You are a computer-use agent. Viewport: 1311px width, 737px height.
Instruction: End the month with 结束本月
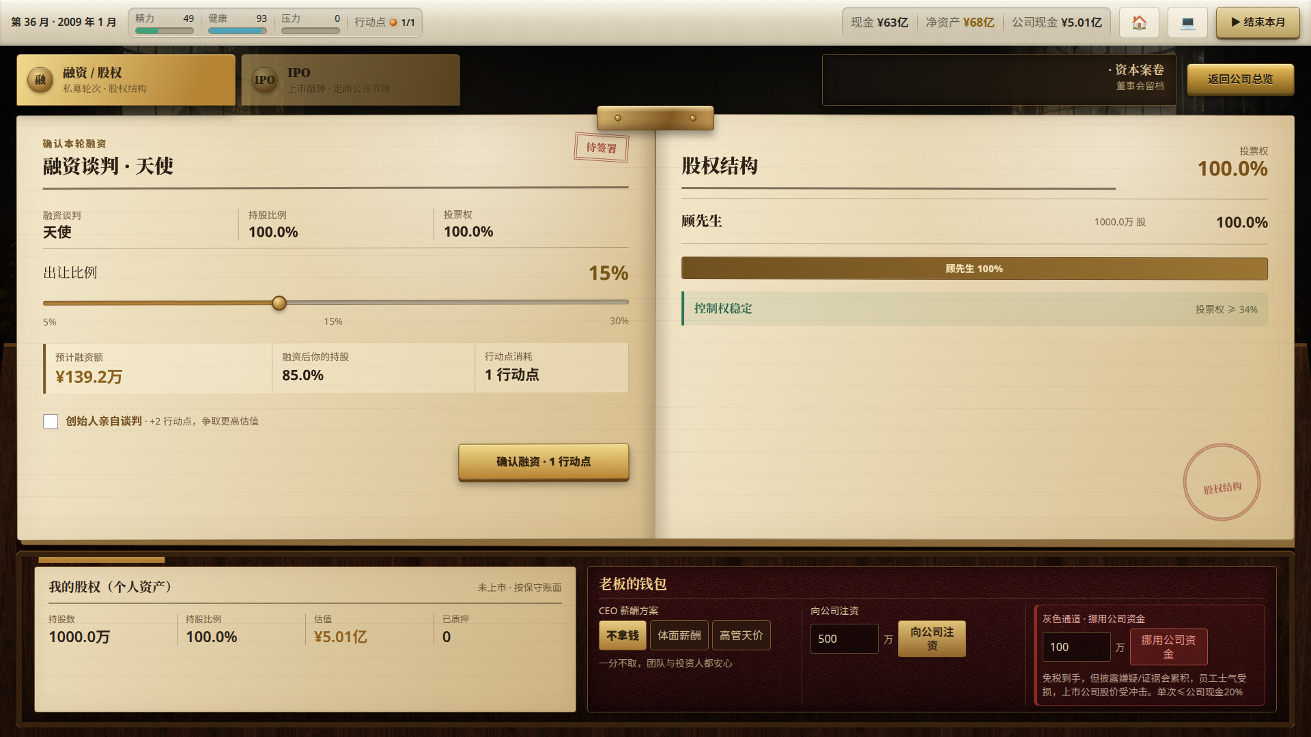click(x=1258, y=23)
